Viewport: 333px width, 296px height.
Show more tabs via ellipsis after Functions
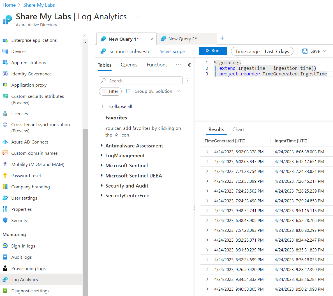click(x=178, y=64)
